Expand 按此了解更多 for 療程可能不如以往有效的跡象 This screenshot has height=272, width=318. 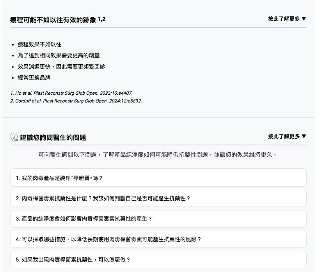287,19
